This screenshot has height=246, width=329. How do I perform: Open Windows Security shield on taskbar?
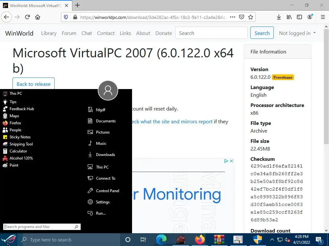[x=257, y=240]
